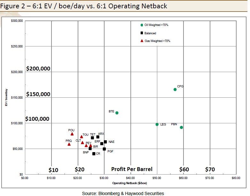Select the BNP black square point
This screenshot has width=250, height=196.
point(90,149)
